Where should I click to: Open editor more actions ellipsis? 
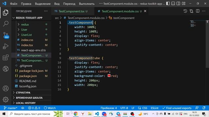204,11
